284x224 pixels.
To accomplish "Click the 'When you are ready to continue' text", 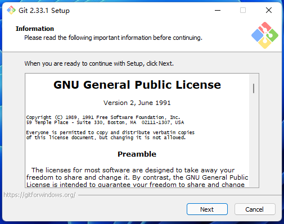I will (99, 63).
